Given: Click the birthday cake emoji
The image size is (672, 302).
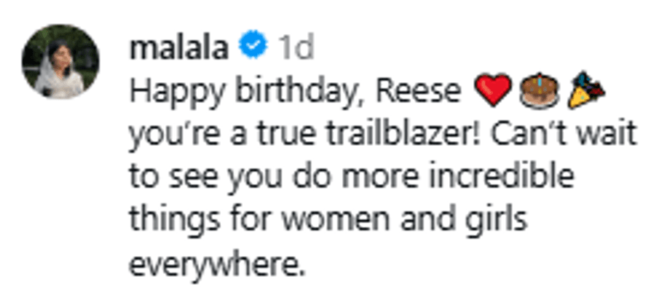Looking at the screenshot, I should pyautogui.click(x=539, y=92).
